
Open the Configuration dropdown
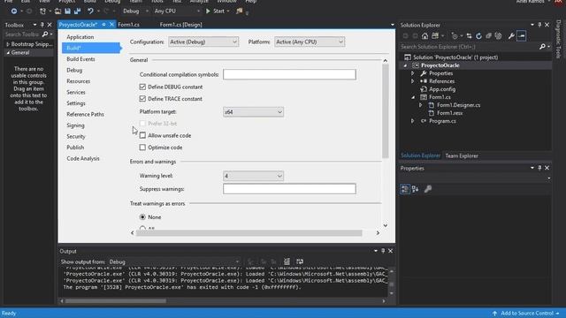point(203,42)
